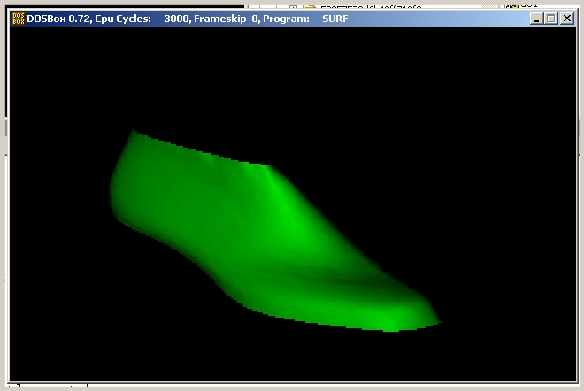Viewport: 584px width, 391px height.
Task: Click the darker green side near the heel
Action: 150,203
